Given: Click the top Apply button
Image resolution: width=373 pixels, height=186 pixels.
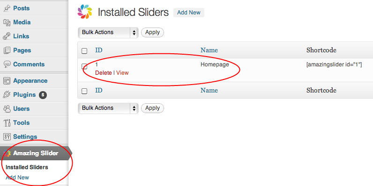Looking at the screenshot, I should point(152,32).
